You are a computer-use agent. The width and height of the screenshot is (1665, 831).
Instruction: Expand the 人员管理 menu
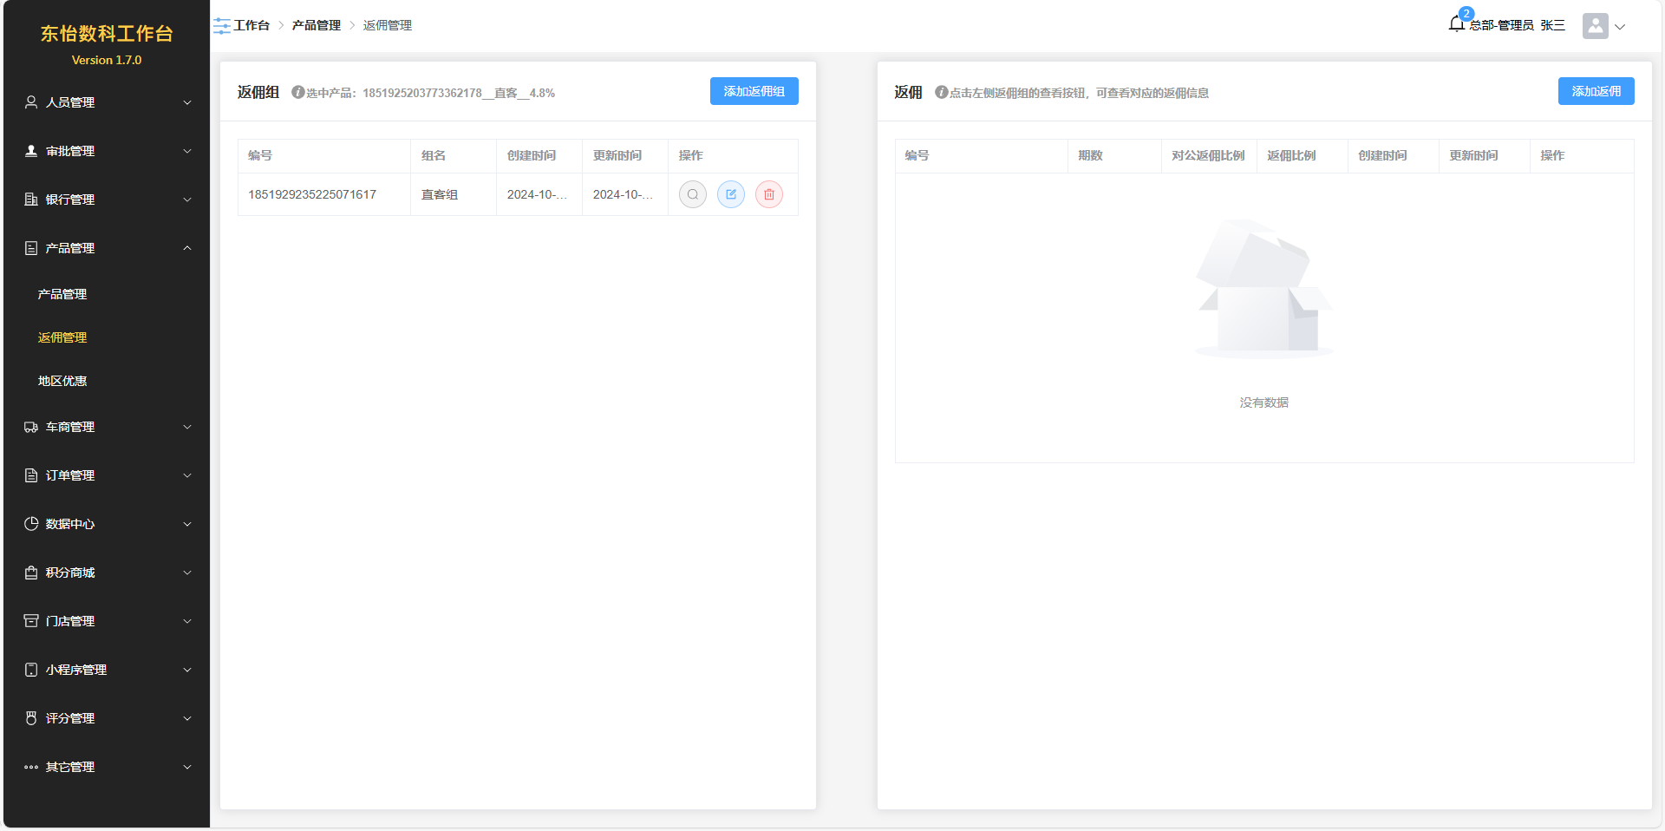(106, 102)
